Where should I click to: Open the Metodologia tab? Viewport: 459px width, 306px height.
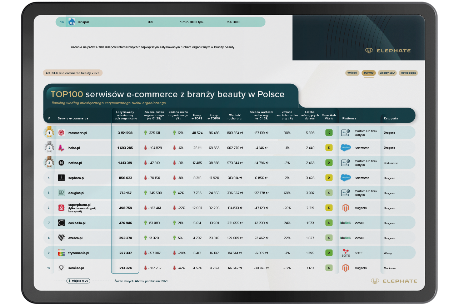pyautogui.click(x=408, y=73)
